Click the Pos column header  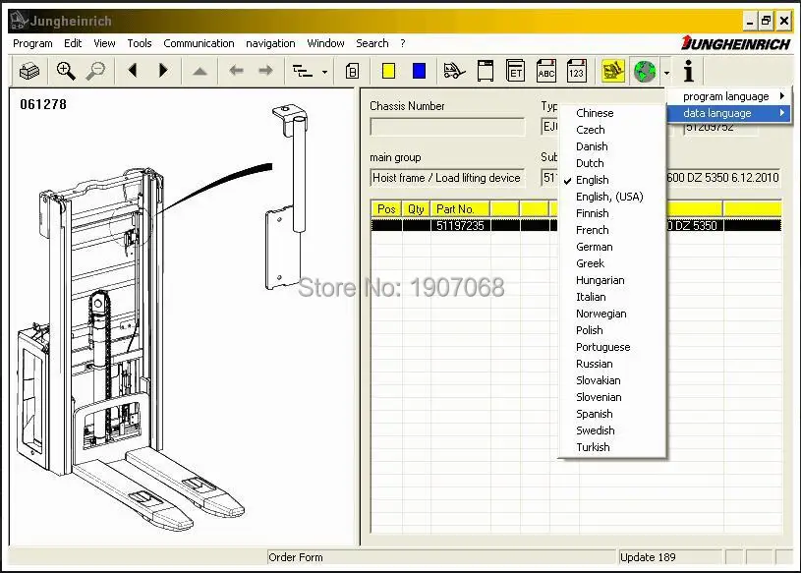coord(386,209)
